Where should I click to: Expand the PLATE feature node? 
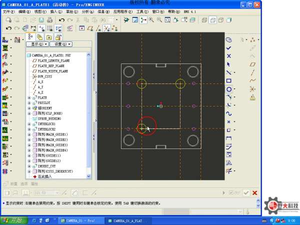[29, 98]
